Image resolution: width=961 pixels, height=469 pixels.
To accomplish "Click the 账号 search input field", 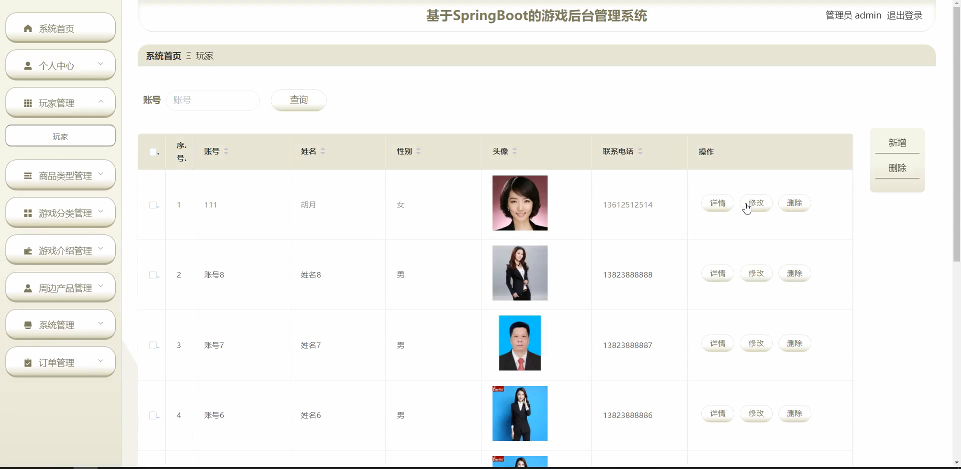I will (x=213, y=100).
